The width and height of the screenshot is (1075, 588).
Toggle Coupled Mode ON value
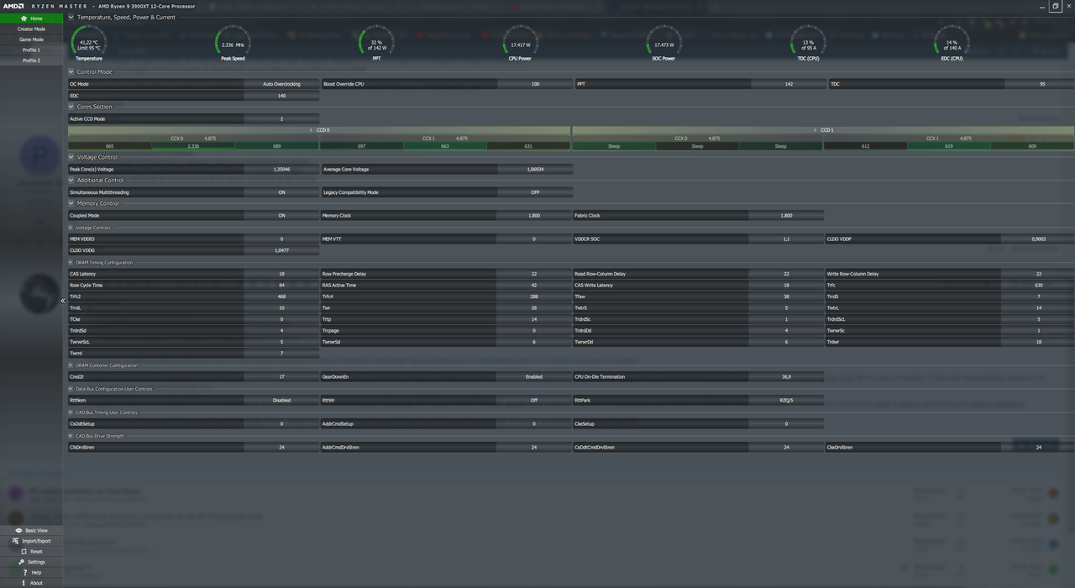[x=281, y=216]
